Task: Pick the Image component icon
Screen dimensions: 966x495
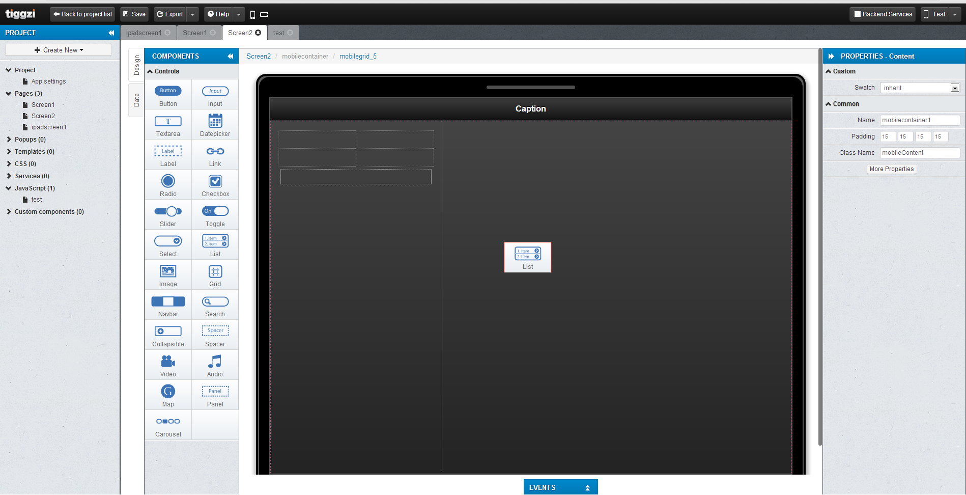Action: click(x=168, y=271)
